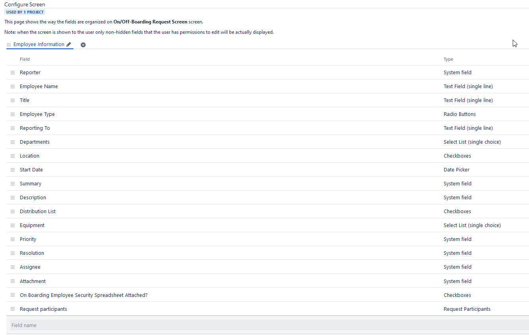
Task: Select the Request Participants type cell
Action: click(x=467, y=309)
